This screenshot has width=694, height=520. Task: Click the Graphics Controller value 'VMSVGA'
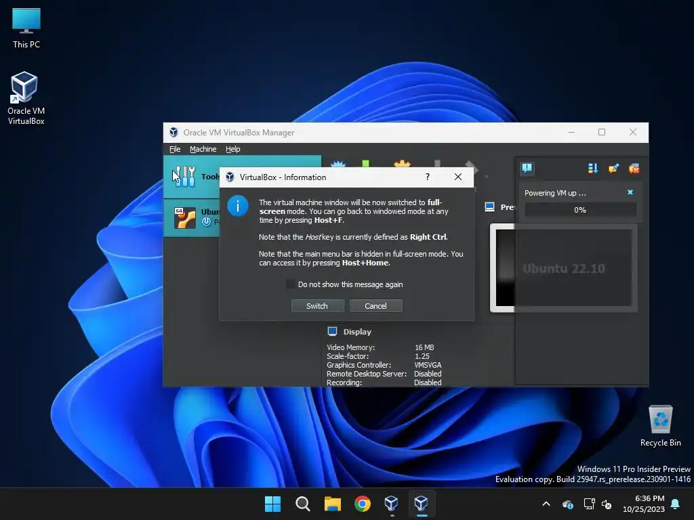[x=428, y=365]
